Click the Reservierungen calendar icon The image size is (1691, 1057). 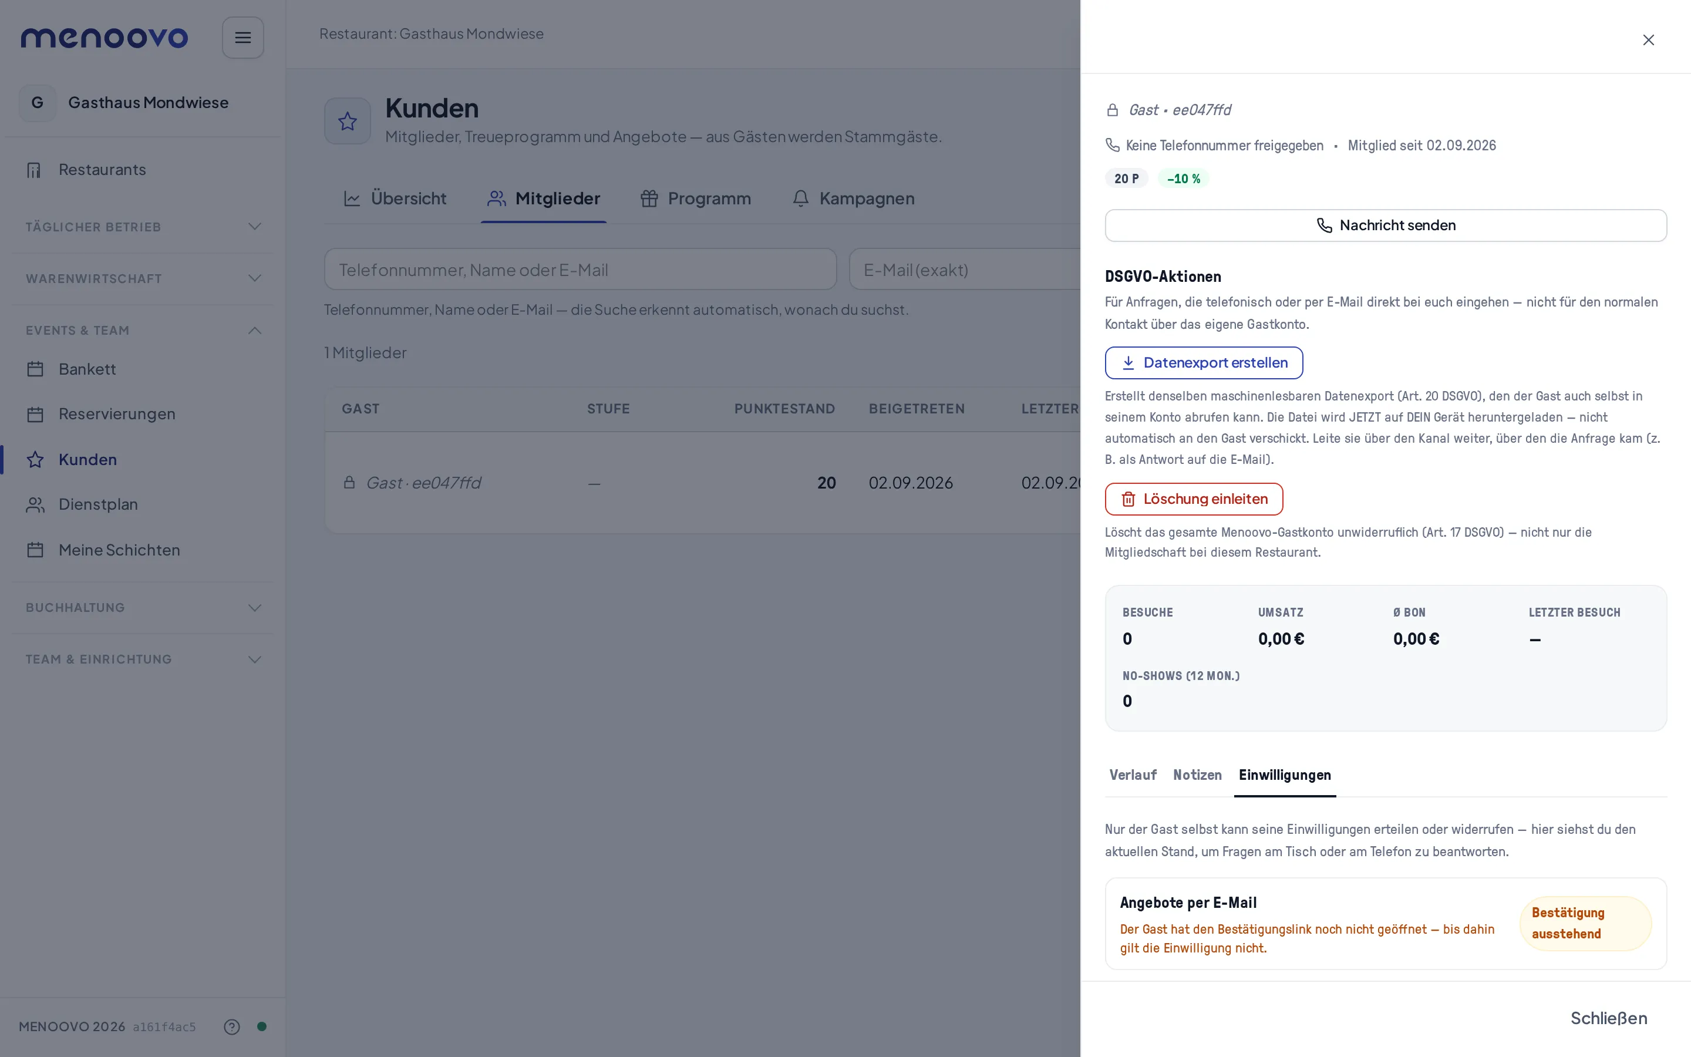35,415
